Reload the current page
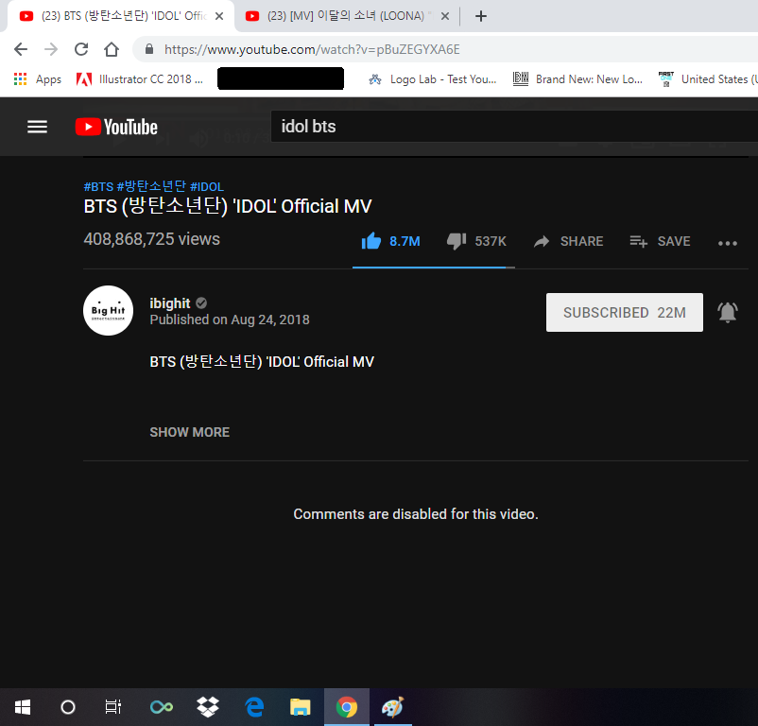This screenshot has width=758, height=726. (x=81, y=49)
